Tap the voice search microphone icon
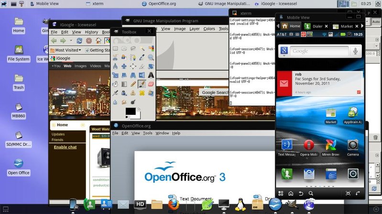The width and height of the screenshot is (382, 214). click(355, 51)
